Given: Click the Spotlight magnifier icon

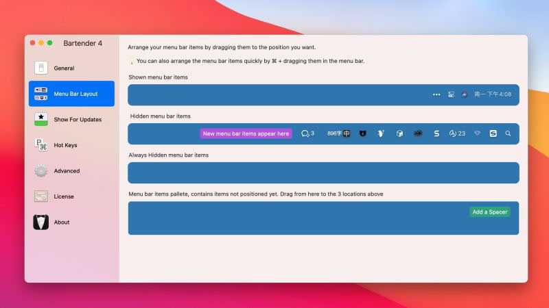Looking at the screenshot, I should coord(508,133).
